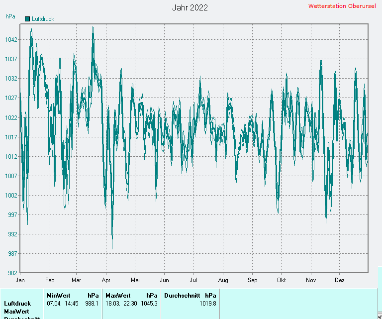Screen dimensions: 382x319
Task: Click the Sep month label
Action: click(x=252, y=280)
